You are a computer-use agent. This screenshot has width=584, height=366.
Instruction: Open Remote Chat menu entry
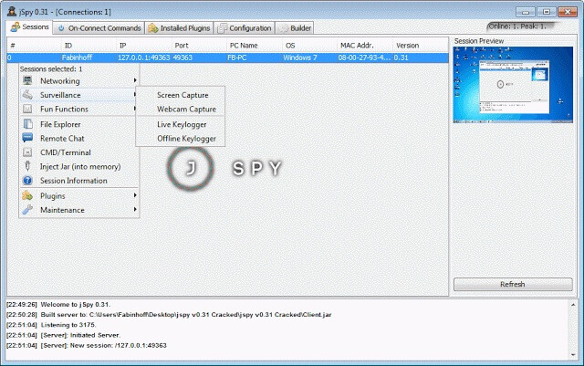[79, 138]
